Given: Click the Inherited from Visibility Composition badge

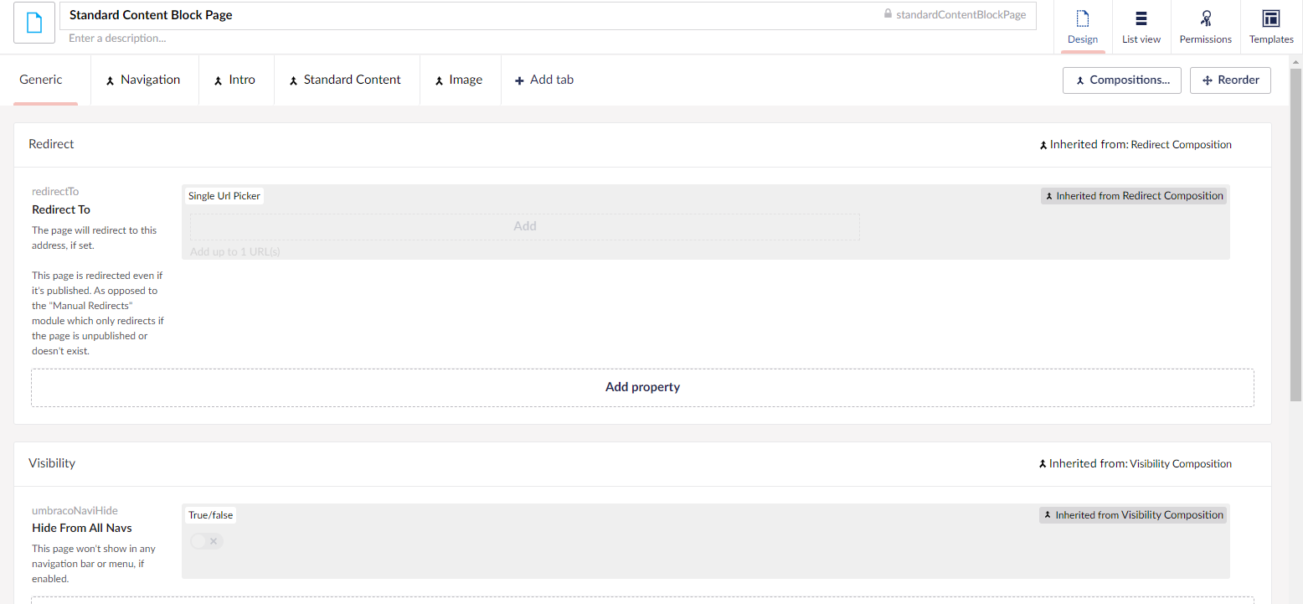Looking at the screenshot, I should (x=1133, y=515).
